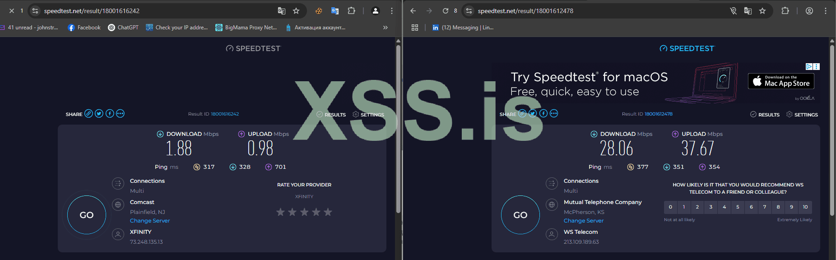This screenshot has width=836, height=260.
Task: Click the Speedtest logo in left window
Action: point(253,48)
